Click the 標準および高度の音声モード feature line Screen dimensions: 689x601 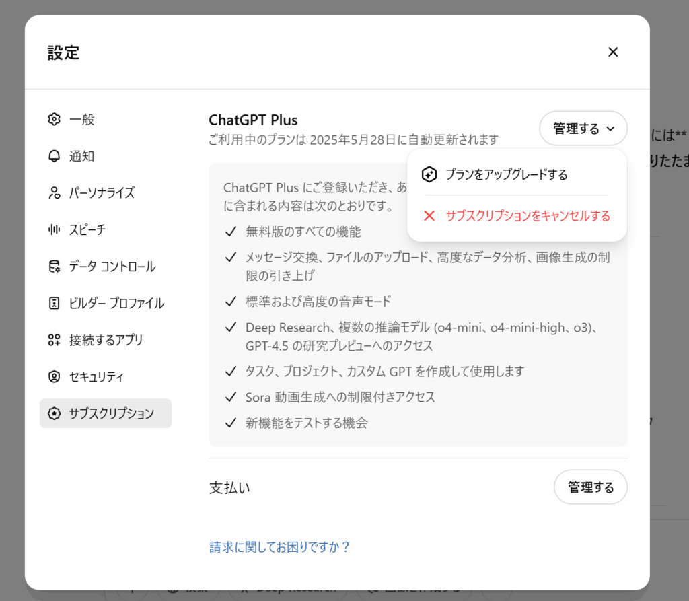(x=318, y=302)
